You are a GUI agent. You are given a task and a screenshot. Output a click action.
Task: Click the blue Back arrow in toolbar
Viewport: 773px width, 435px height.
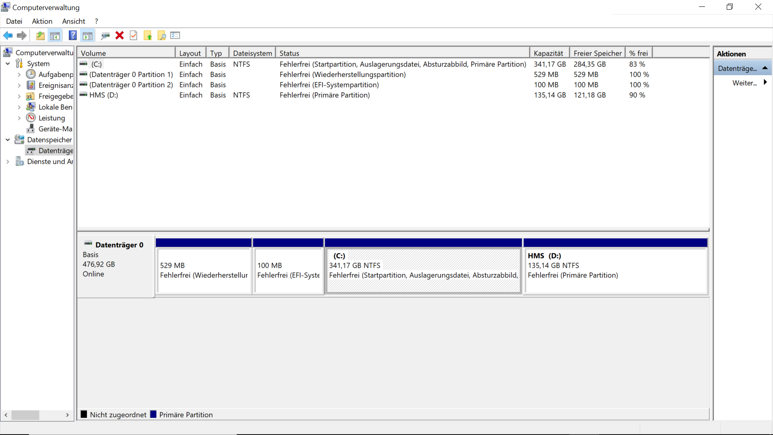(x=8, y=35)
